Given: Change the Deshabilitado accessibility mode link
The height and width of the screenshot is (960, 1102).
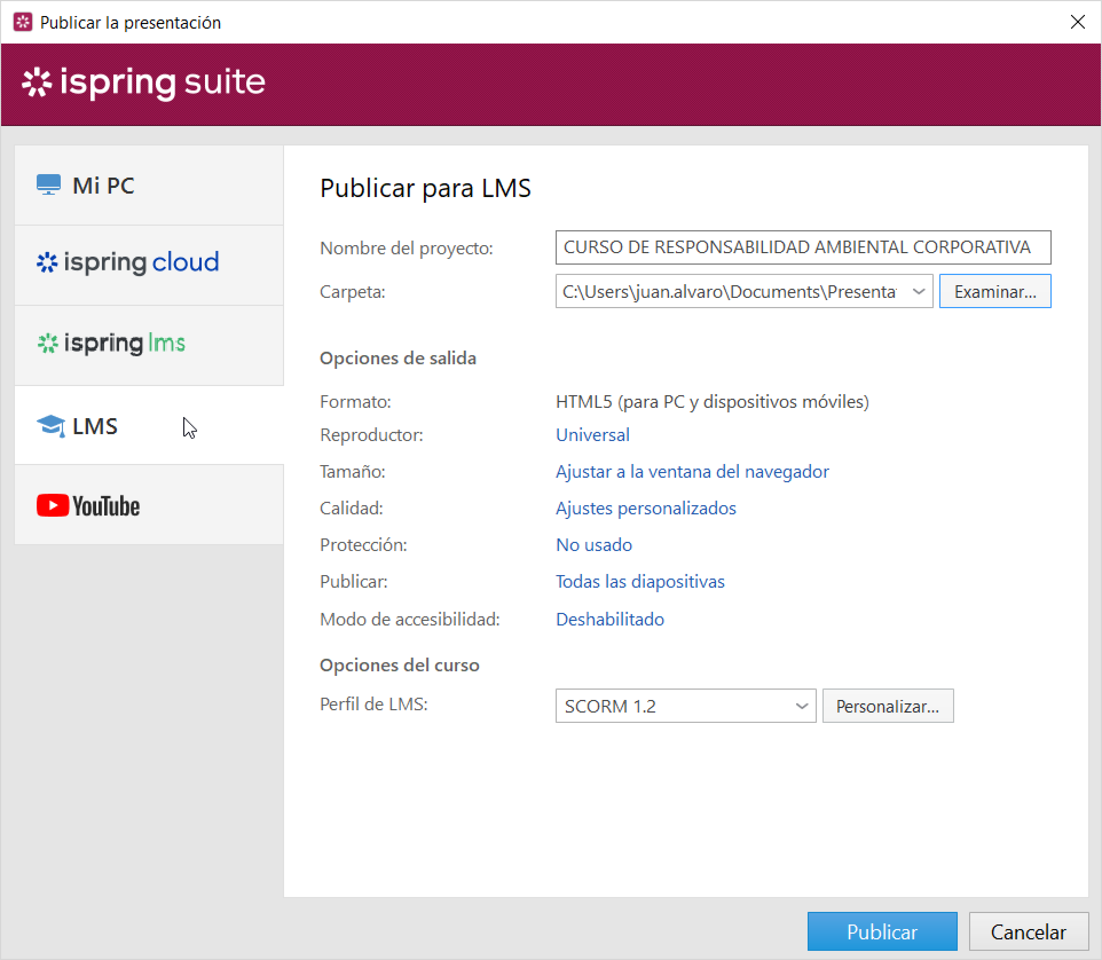Looking at the screenshot, I should (x=609, y=619).
